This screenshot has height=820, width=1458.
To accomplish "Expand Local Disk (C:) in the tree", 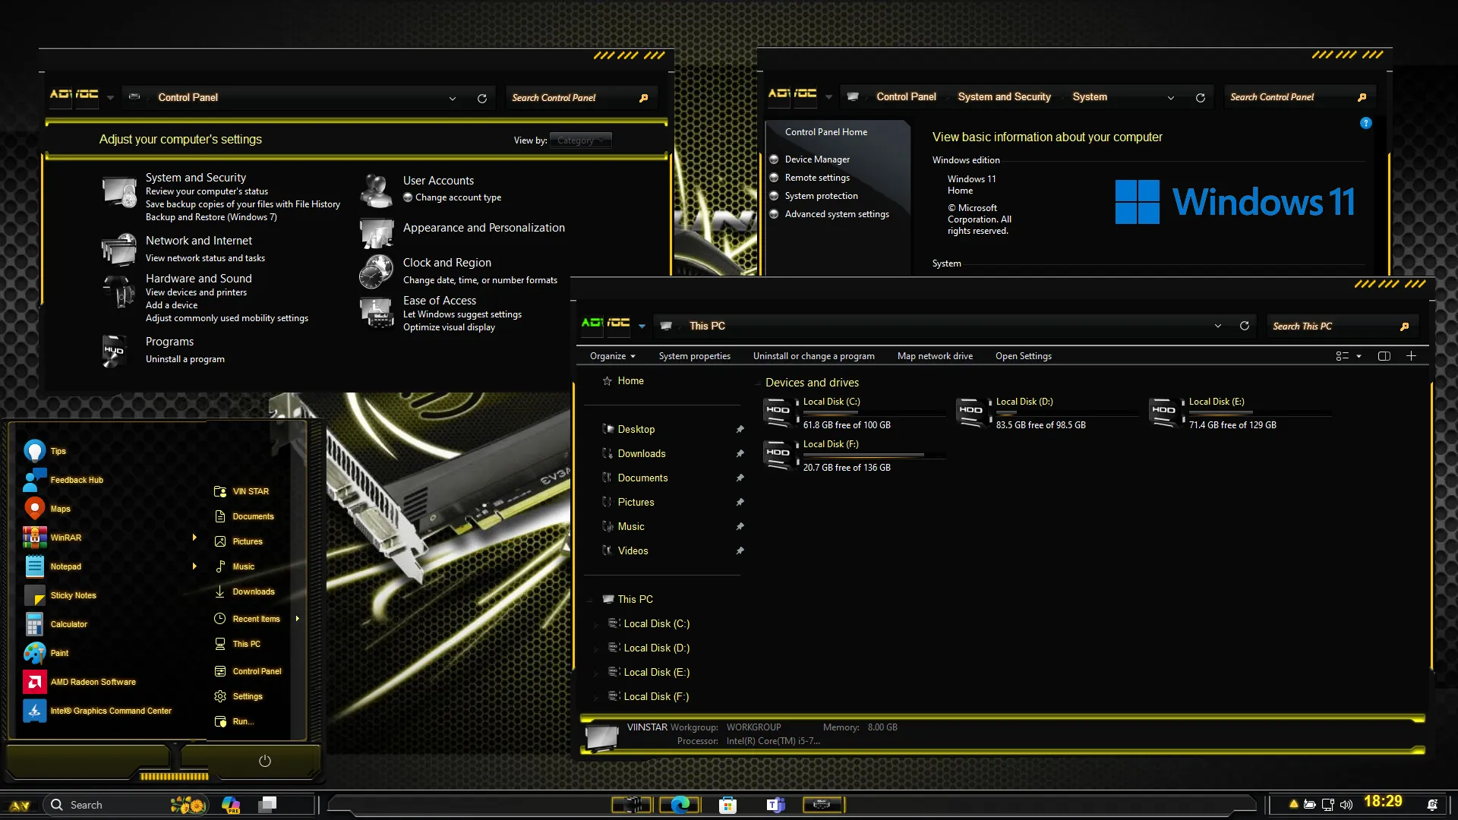I will point(595,623).
